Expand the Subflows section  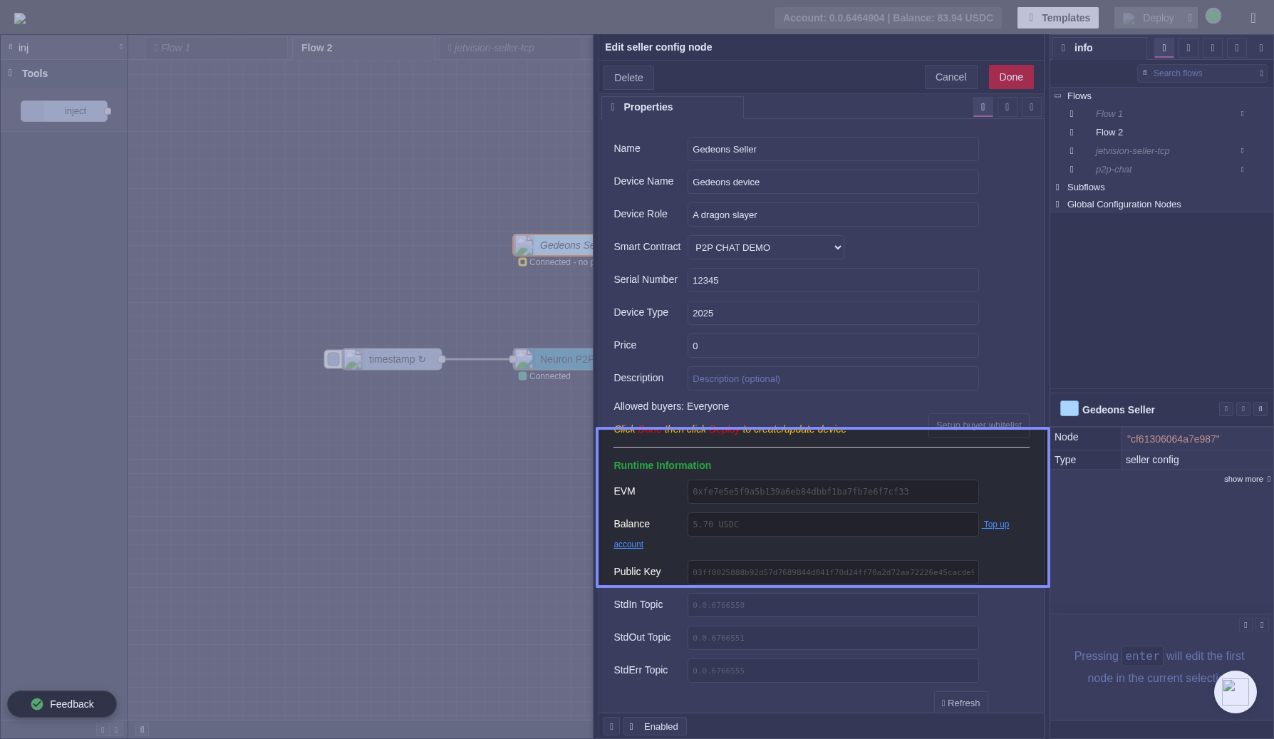pyautogui.click(x=1058, y=187)
